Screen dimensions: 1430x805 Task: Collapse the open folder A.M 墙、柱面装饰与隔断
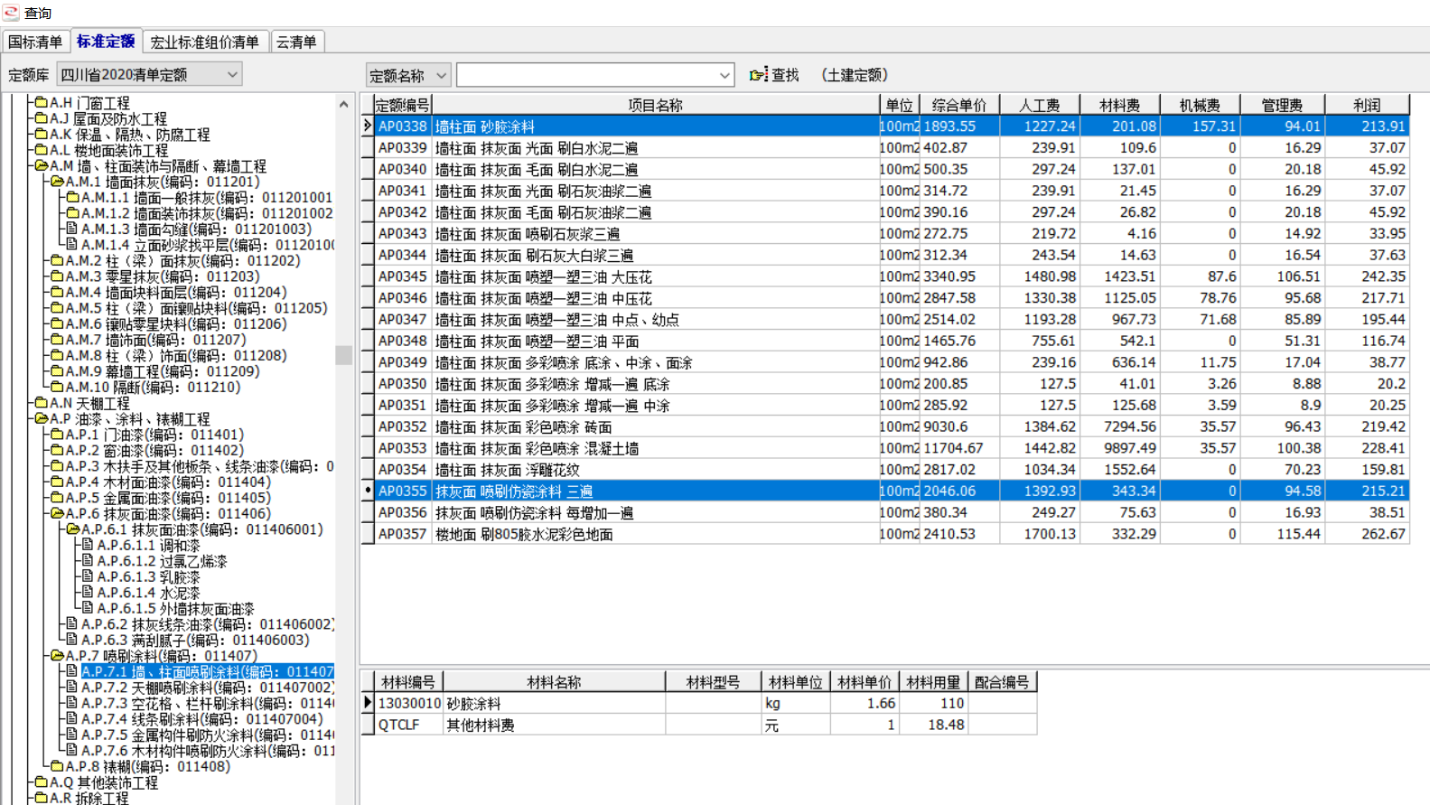click(x=41, y=165)
